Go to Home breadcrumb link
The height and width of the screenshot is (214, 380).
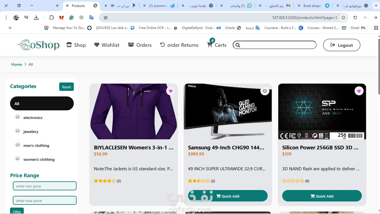[x=16, y=64]
